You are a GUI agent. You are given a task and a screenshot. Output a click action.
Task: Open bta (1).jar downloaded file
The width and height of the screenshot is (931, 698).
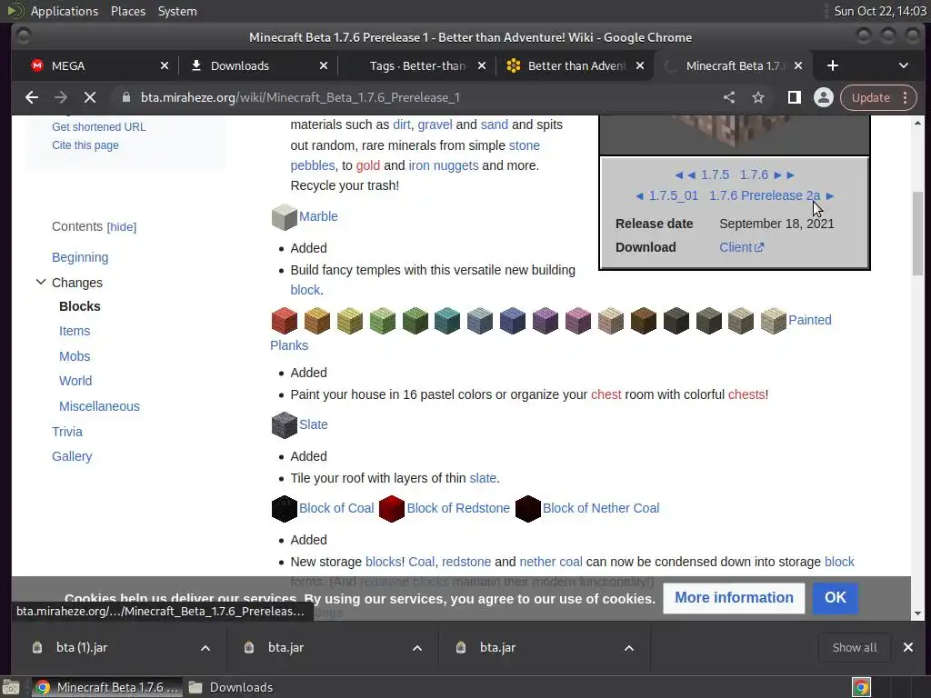pos(81,647)
